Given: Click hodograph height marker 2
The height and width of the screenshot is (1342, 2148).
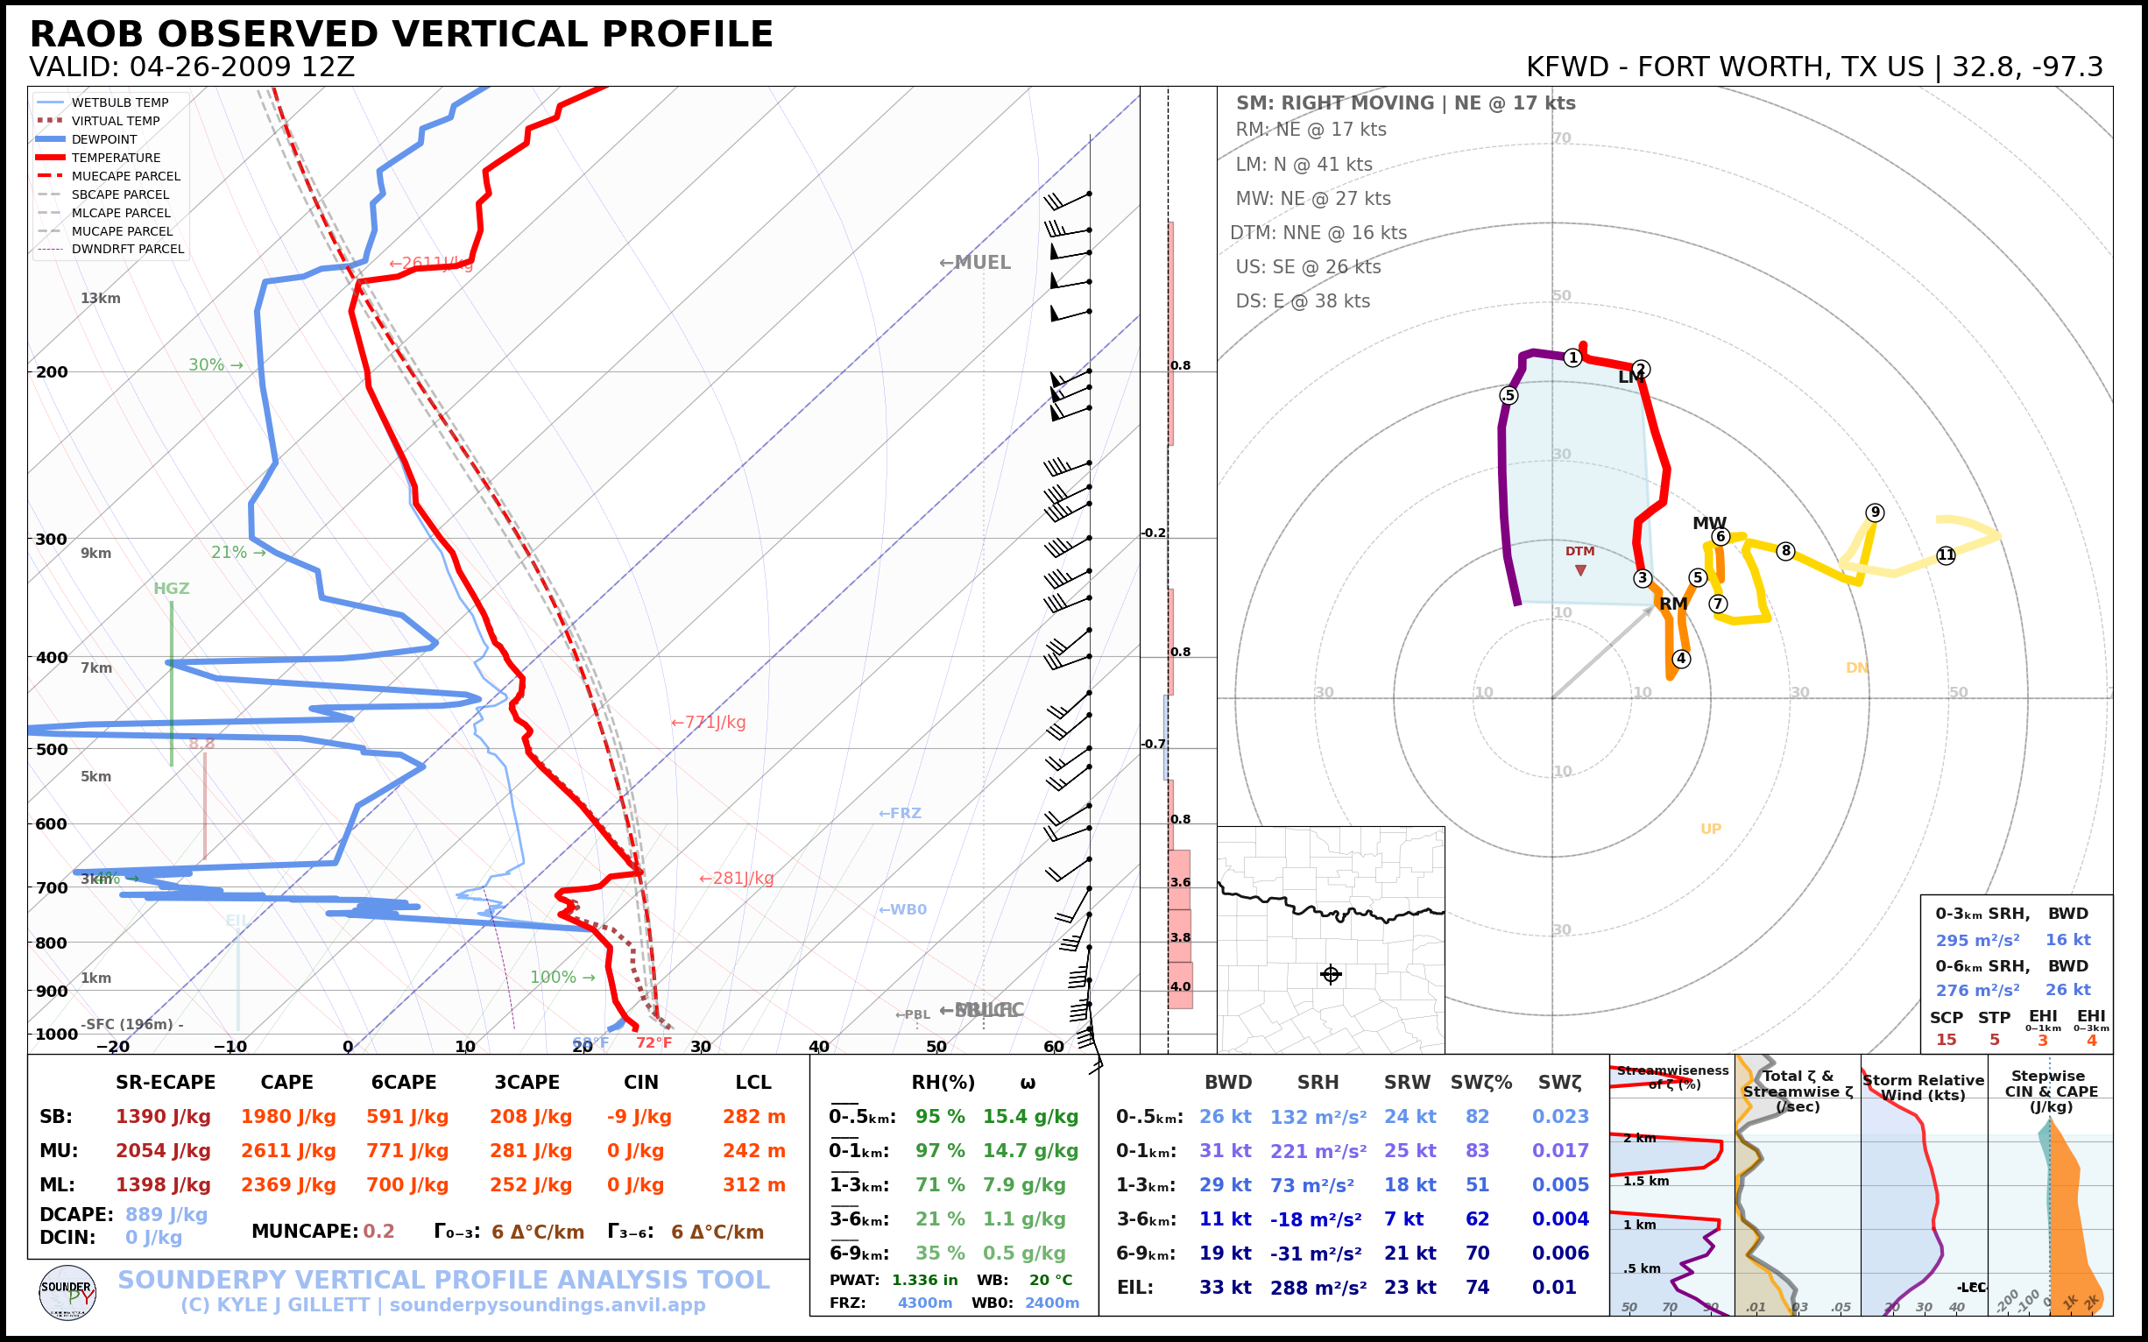Looking at the screenshot, I should (x=1640, y=370).
